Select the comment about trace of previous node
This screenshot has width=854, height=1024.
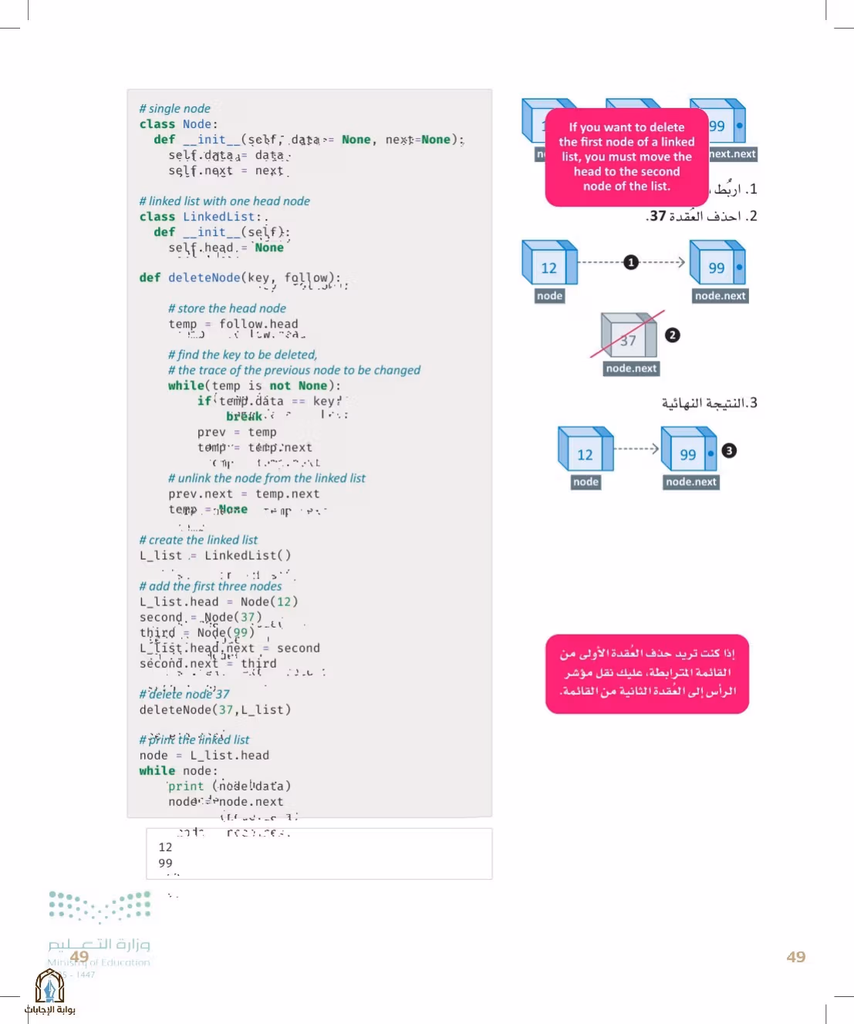click(x=295, y=370)
